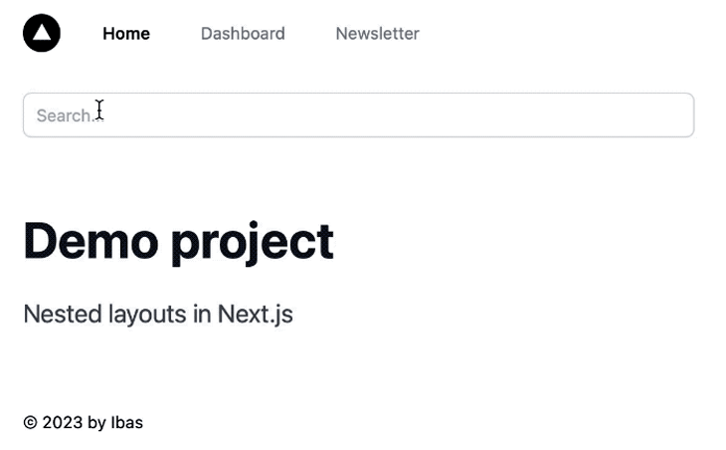
Task: Focus the Search input field
Action: click(x=358, y=115)
